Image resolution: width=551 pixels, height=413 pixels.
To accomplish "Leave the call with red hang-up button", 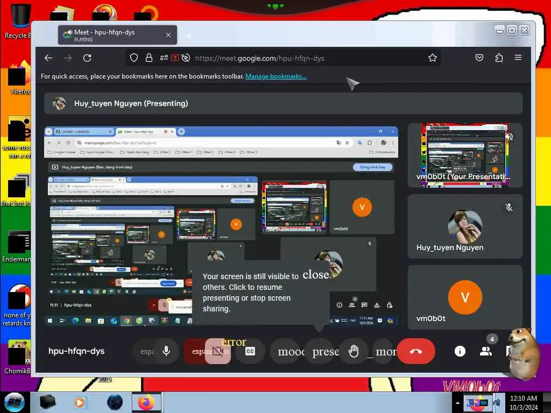I will (x=416, y=351).
